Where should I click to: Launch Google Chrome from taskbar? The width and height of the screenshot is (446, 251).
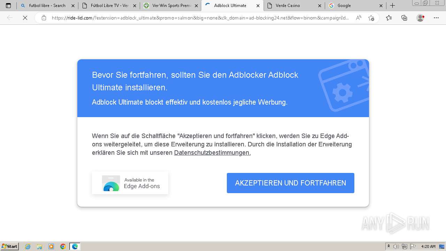pos(63,246)
